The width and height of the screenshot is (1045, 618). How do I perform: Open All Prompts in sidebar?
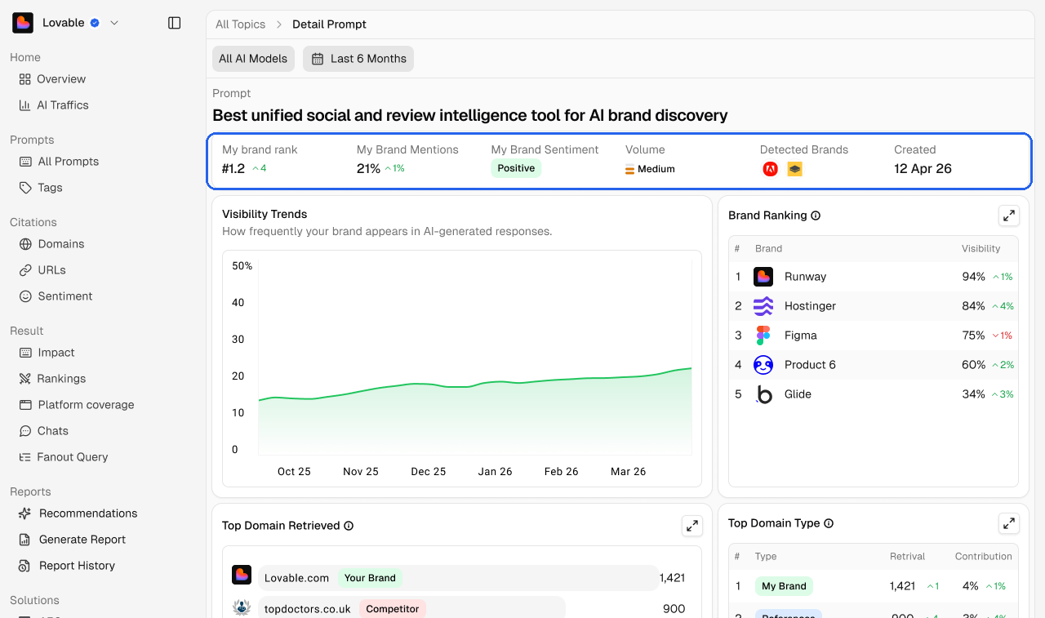pos(59,162)
